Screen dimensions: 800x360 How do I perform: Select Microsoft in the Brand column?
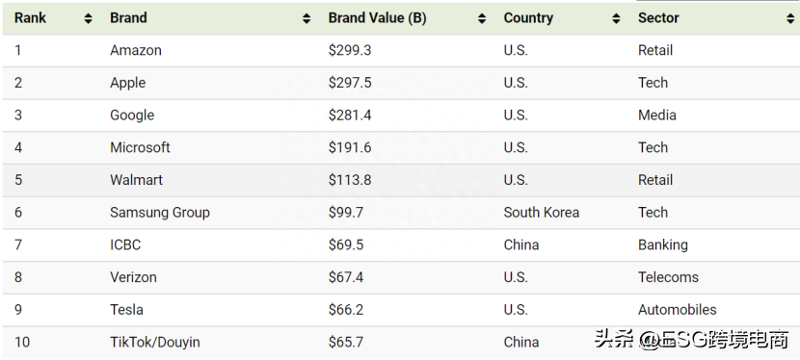(140, 147)
